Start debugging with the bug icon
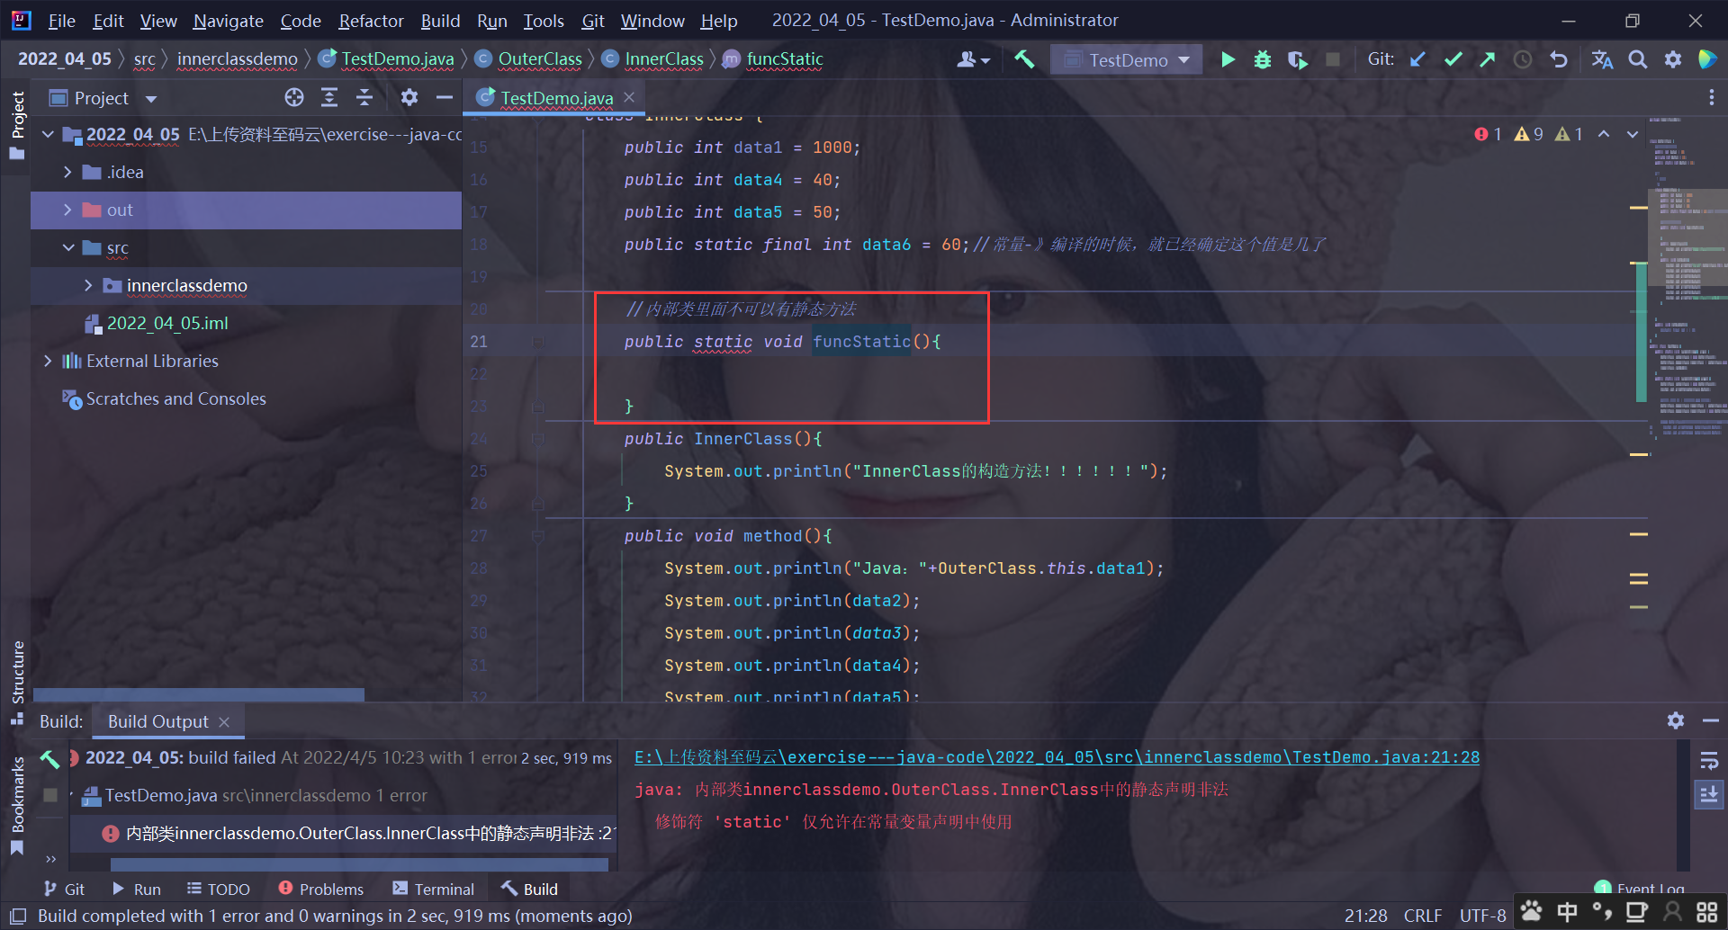 coord(1263,59)
